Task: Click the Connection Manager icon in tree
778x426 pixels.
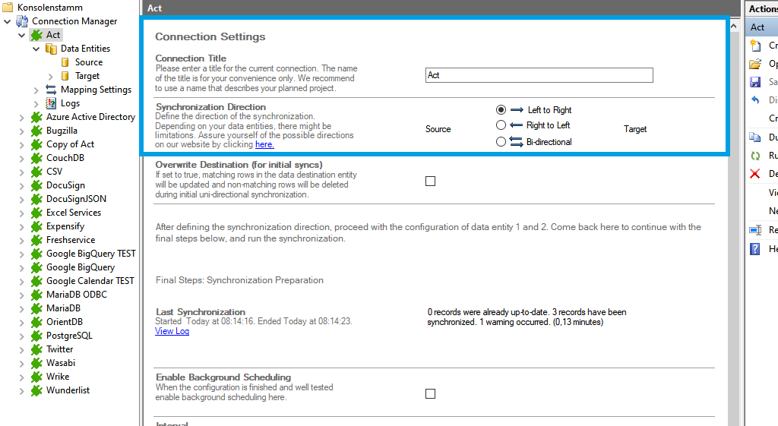Action: click(23, 21)
